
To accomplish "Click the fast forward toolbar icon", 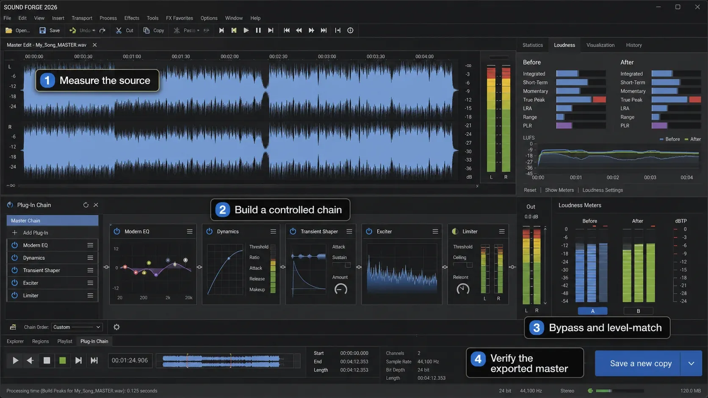I will click(311, 30).
